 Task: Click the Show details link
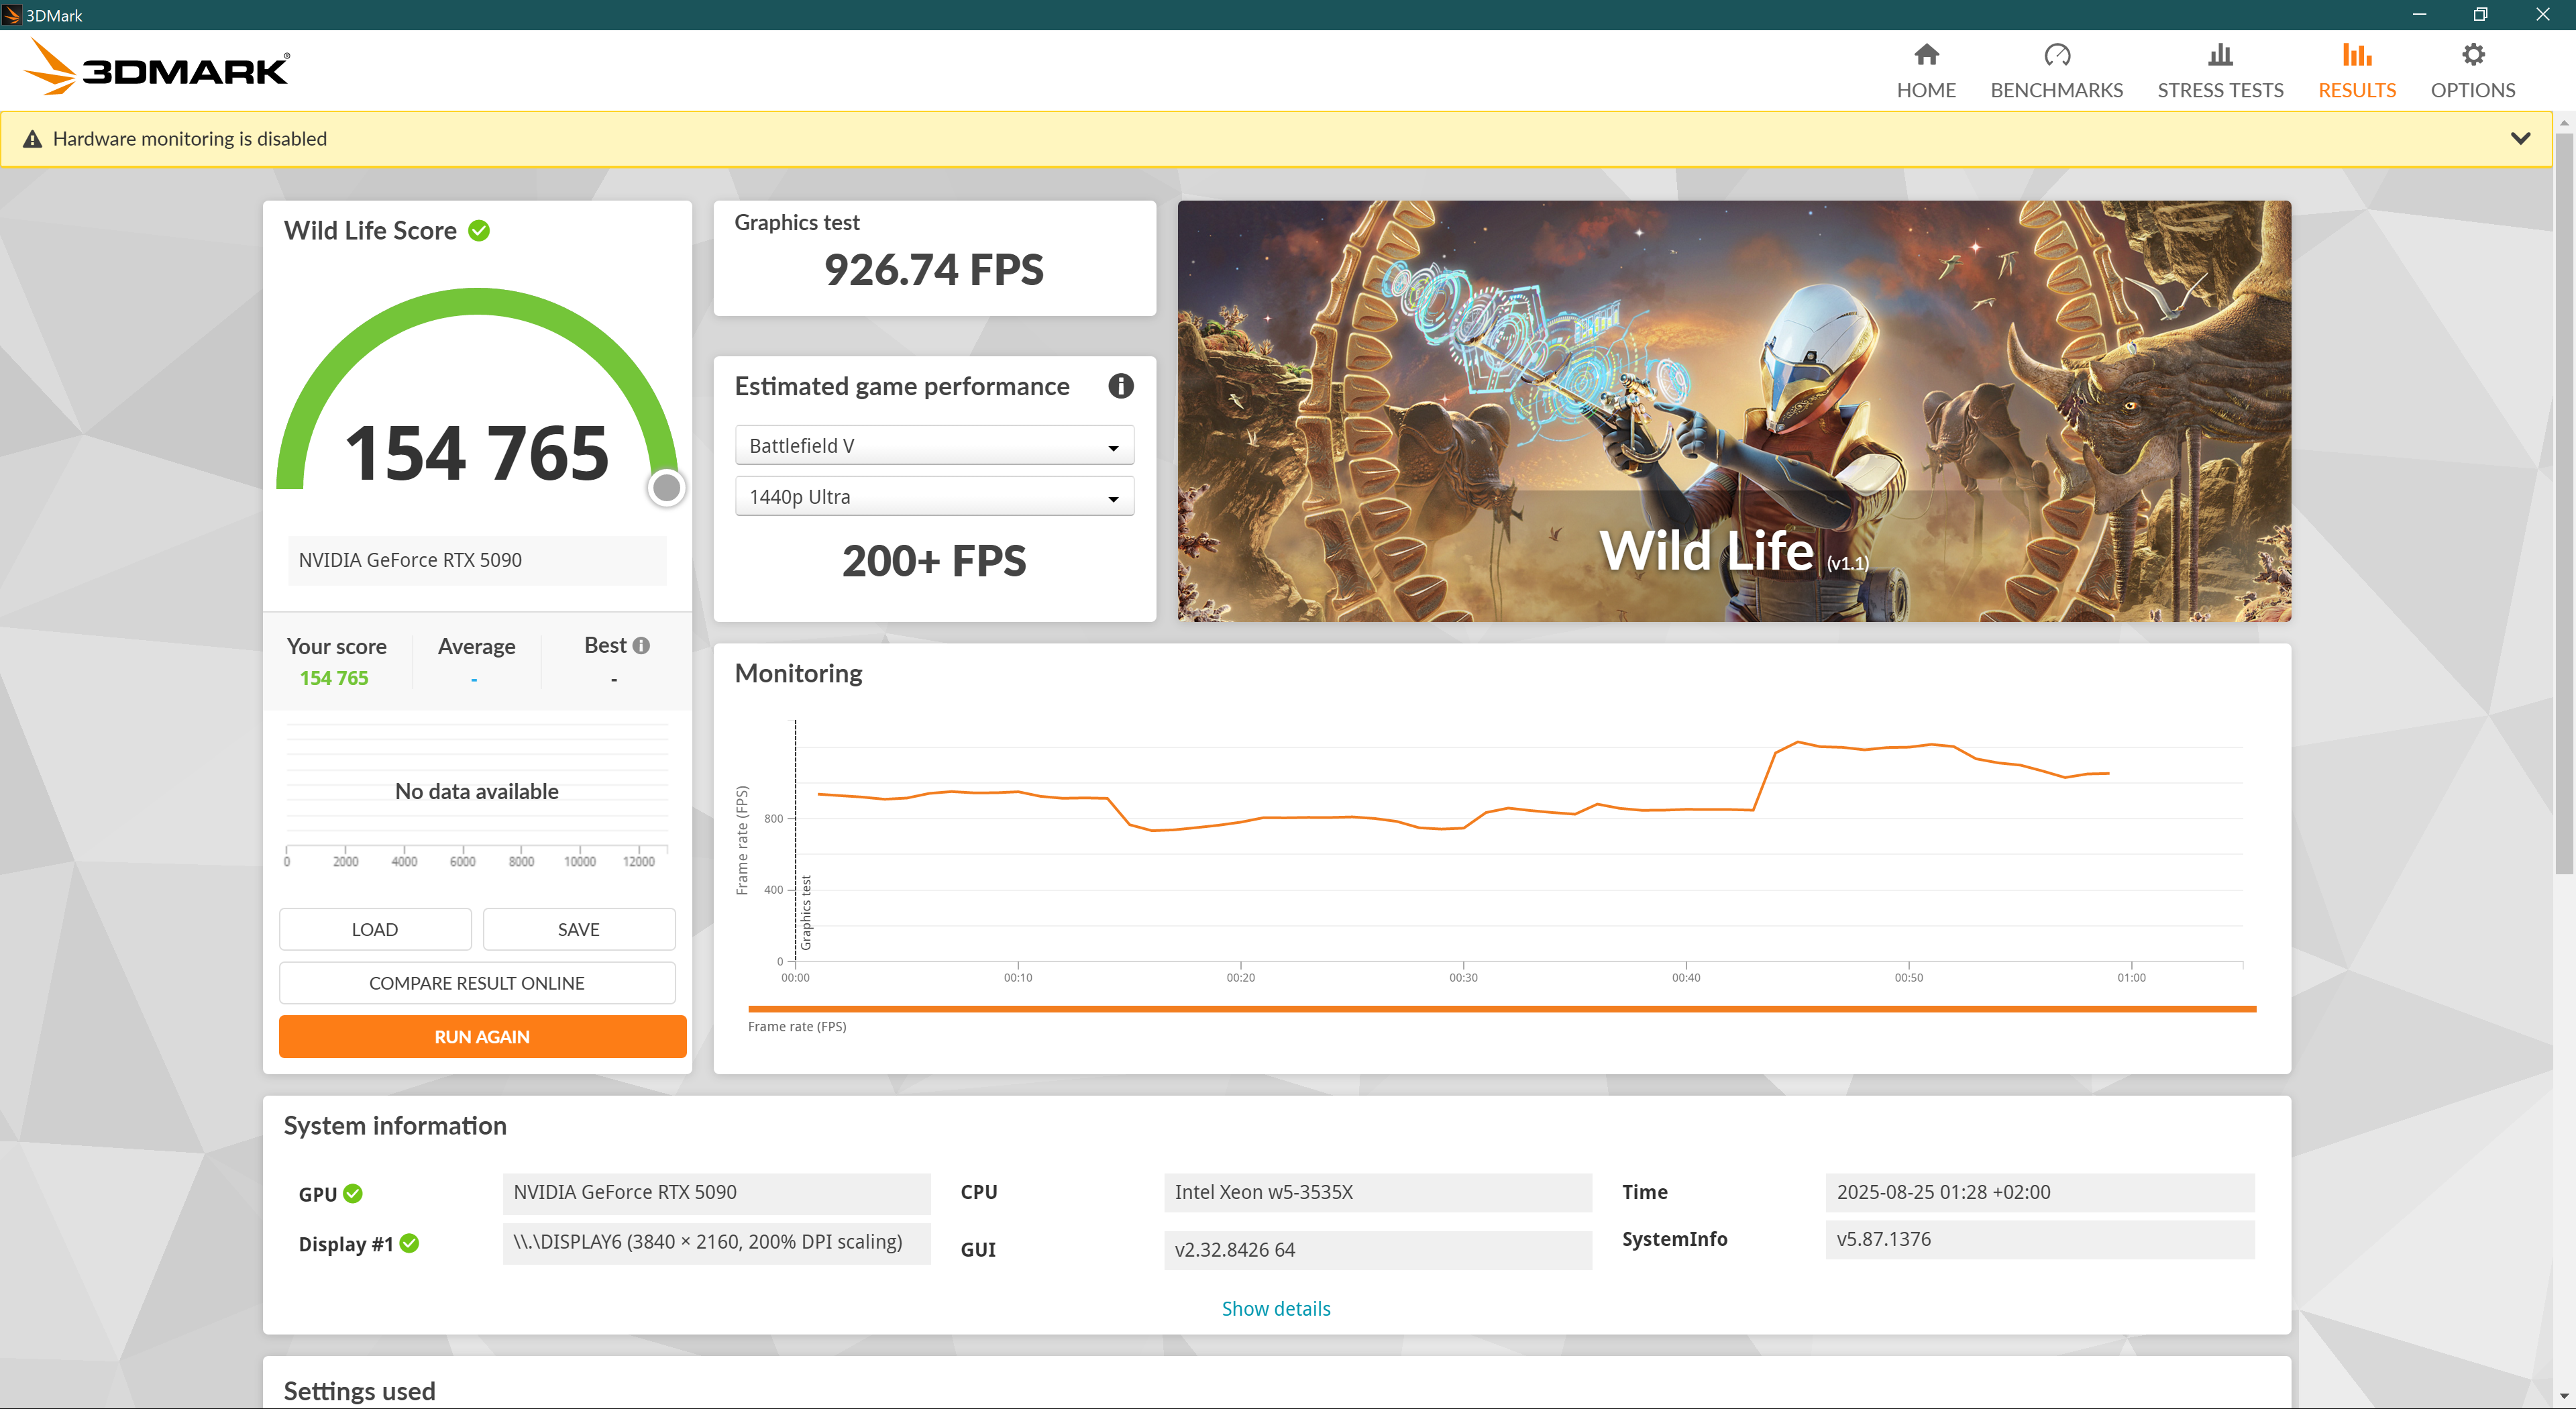click(1276, 1308)
